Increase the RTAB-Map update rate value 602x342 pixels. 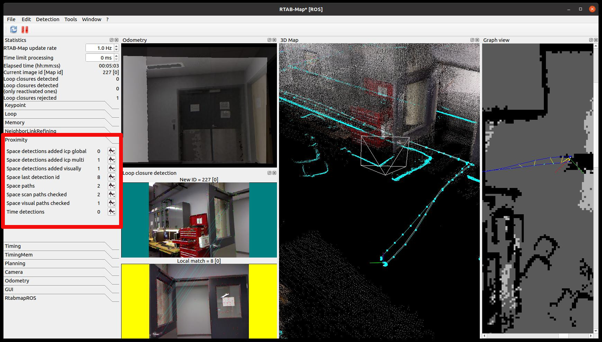click(x=116, y=46)
